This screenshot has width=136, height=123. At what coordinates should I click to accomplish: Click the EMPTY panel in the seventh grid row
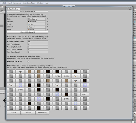point(66,99)
